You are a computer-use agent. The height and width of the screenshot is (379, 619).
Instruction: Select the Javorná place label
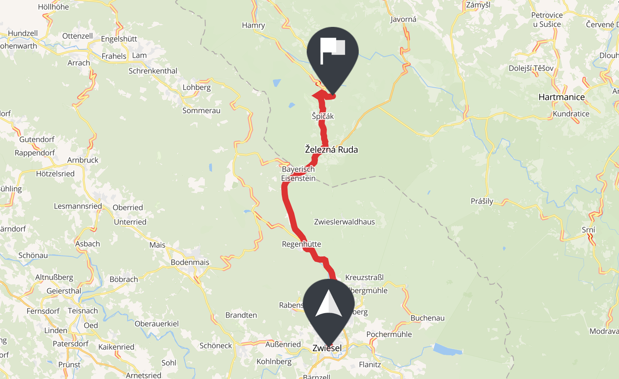(x=404, y=19)
